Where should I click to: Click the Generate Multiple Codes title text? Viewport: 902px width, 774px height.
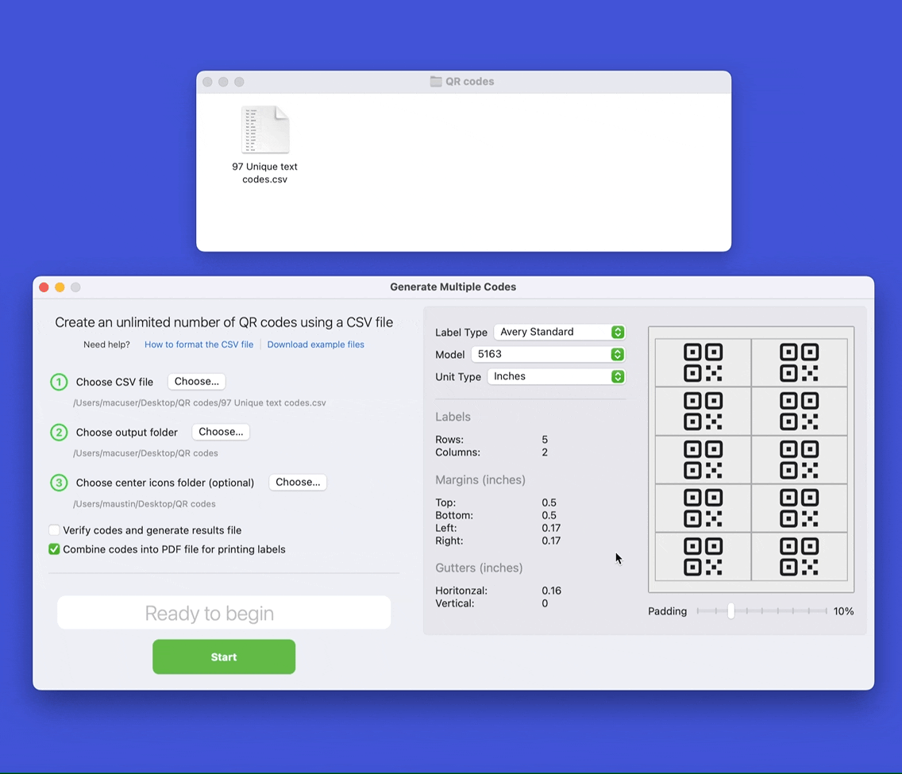(x=453, y=287)
